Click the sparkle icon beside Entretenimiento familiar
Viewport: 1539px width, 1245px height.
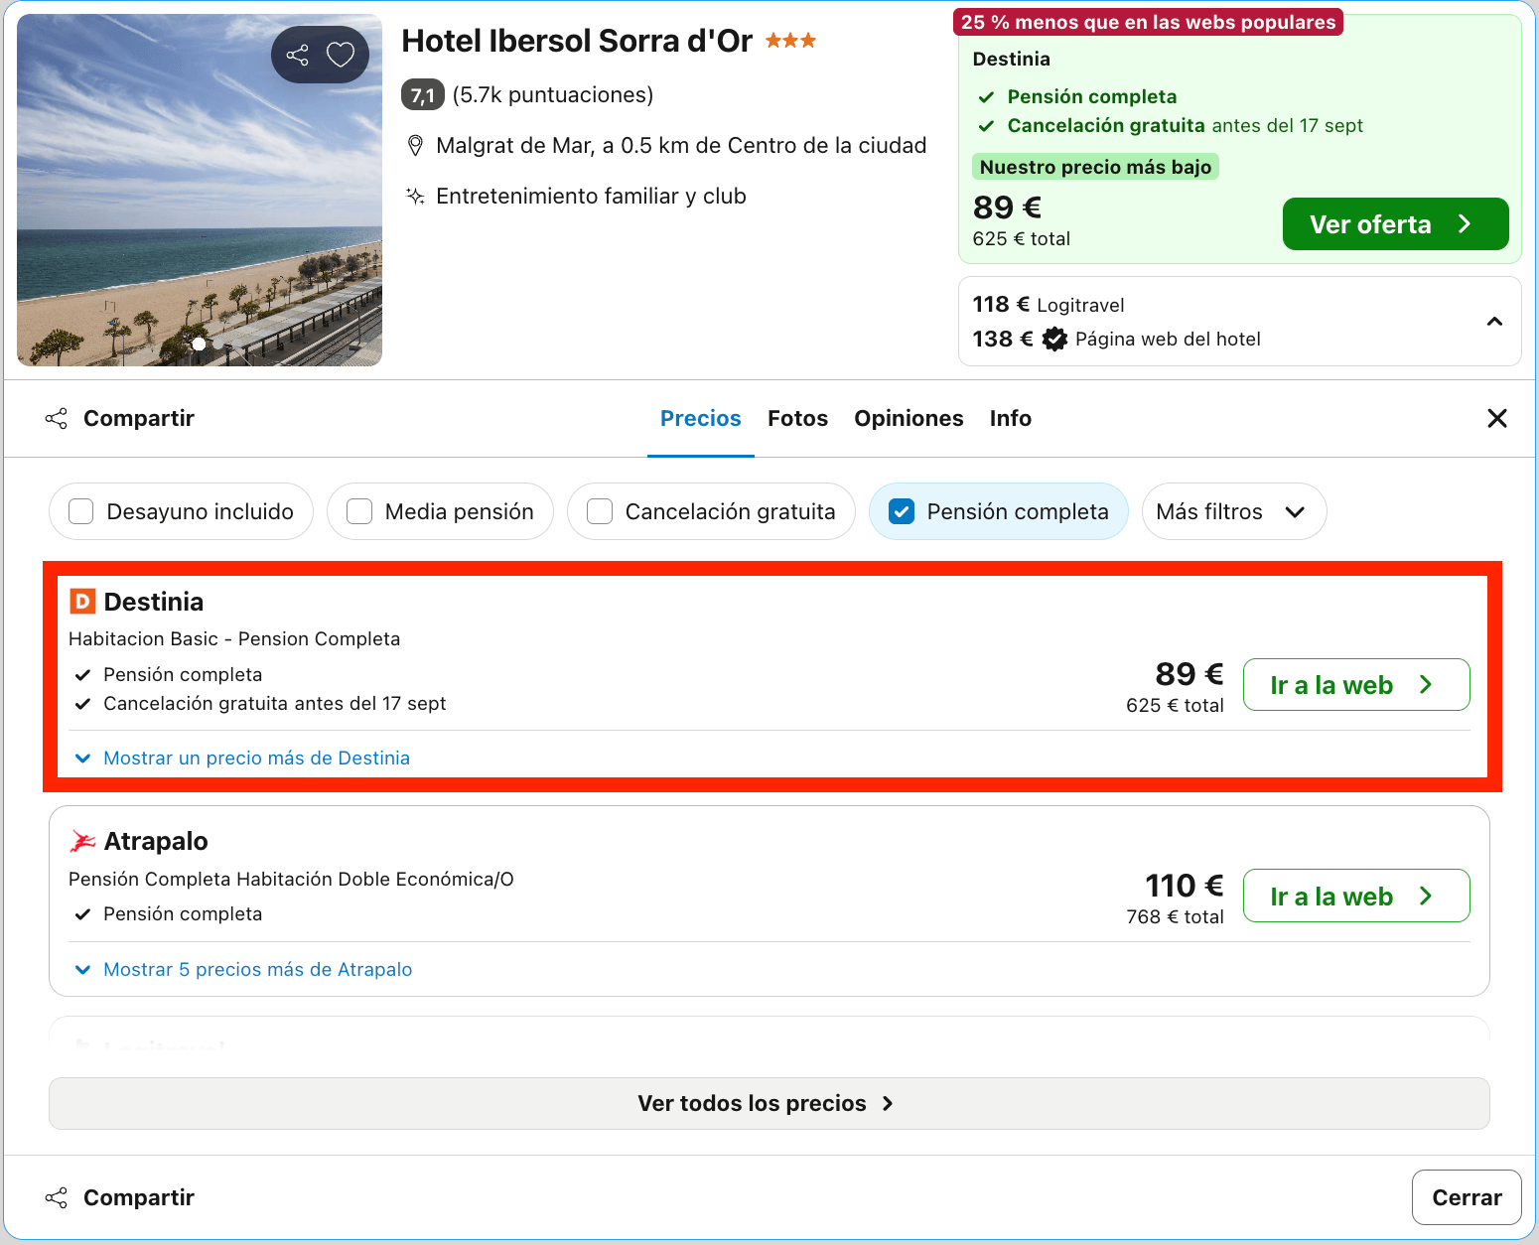(x=416, y=196)
